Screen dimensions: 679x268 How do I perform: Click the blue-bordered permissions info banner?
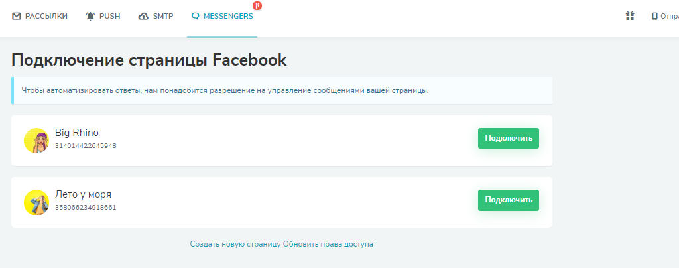pyautogui.click(x=282, y=90)
